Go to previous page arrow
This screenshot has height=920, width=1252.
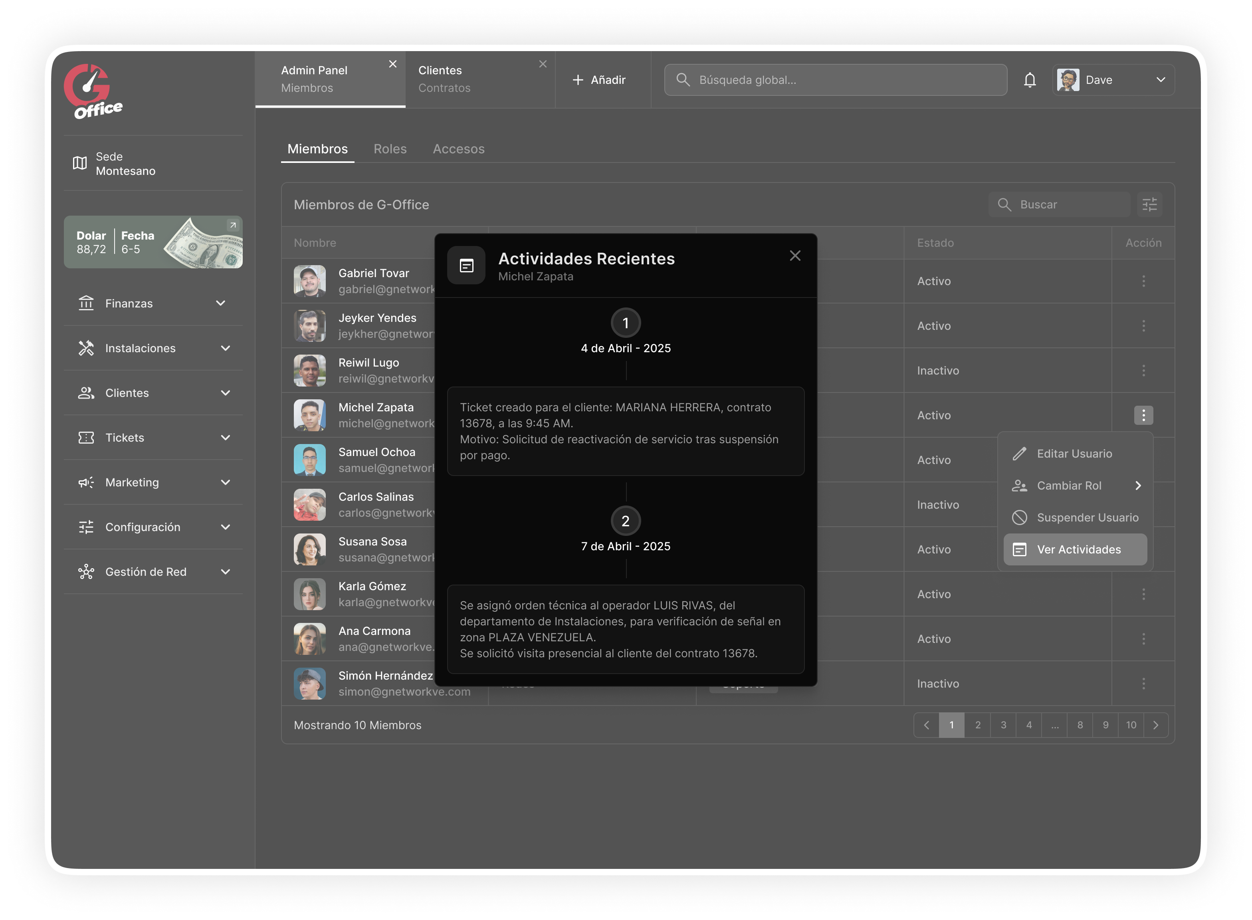pos(926,724)
